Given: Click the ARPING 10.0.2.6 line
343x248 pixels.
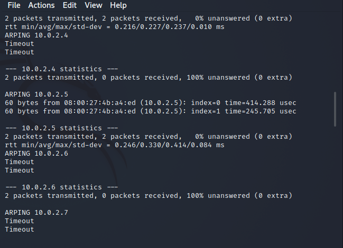Looking at the screenshot, I should (x=36, y=154).
